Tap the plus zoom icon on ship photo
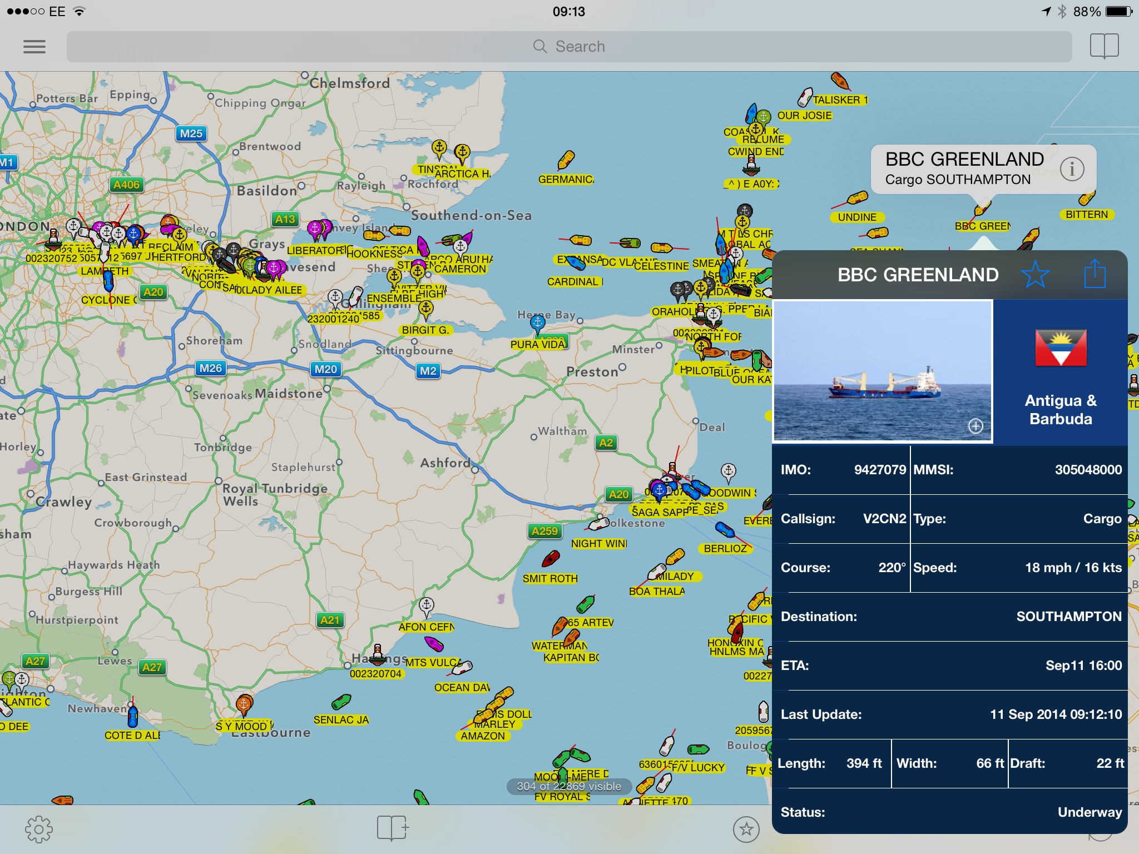Viewport: 1139px width, 854px height. pyautogui.click(x=975, y=426)
